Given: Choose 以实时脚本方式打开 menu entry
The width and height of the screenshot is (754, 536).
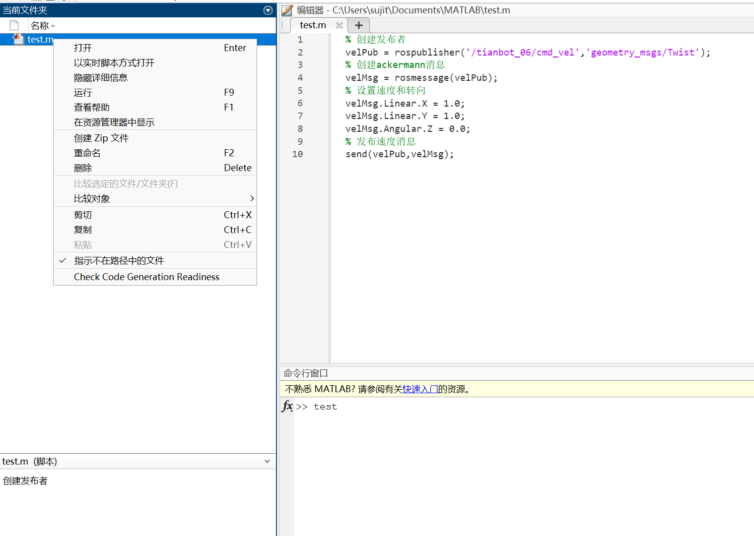Looking at the screenshot, I should pos(155,62).
